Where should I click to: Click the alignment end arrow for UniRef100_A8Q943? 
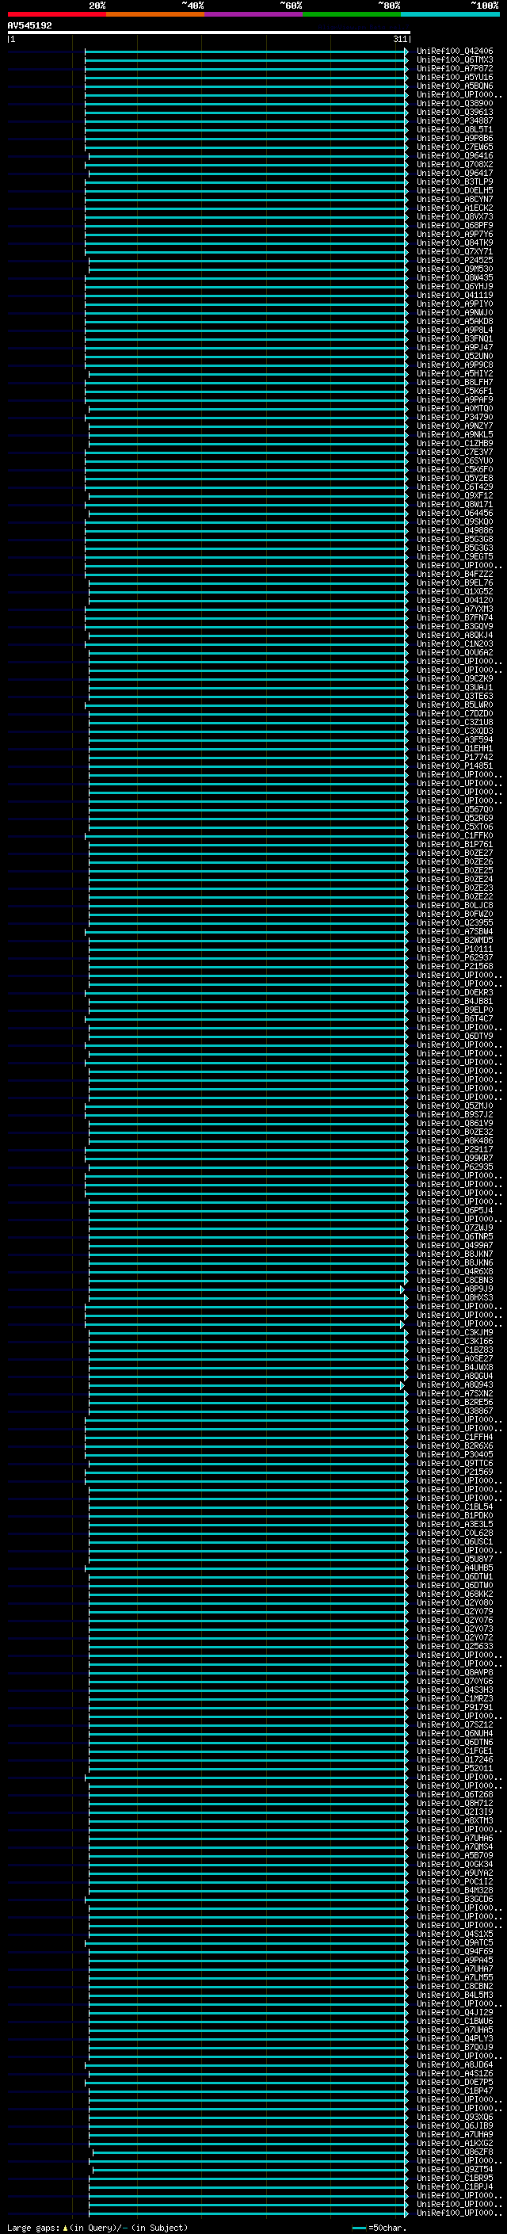coord(402,1386)
